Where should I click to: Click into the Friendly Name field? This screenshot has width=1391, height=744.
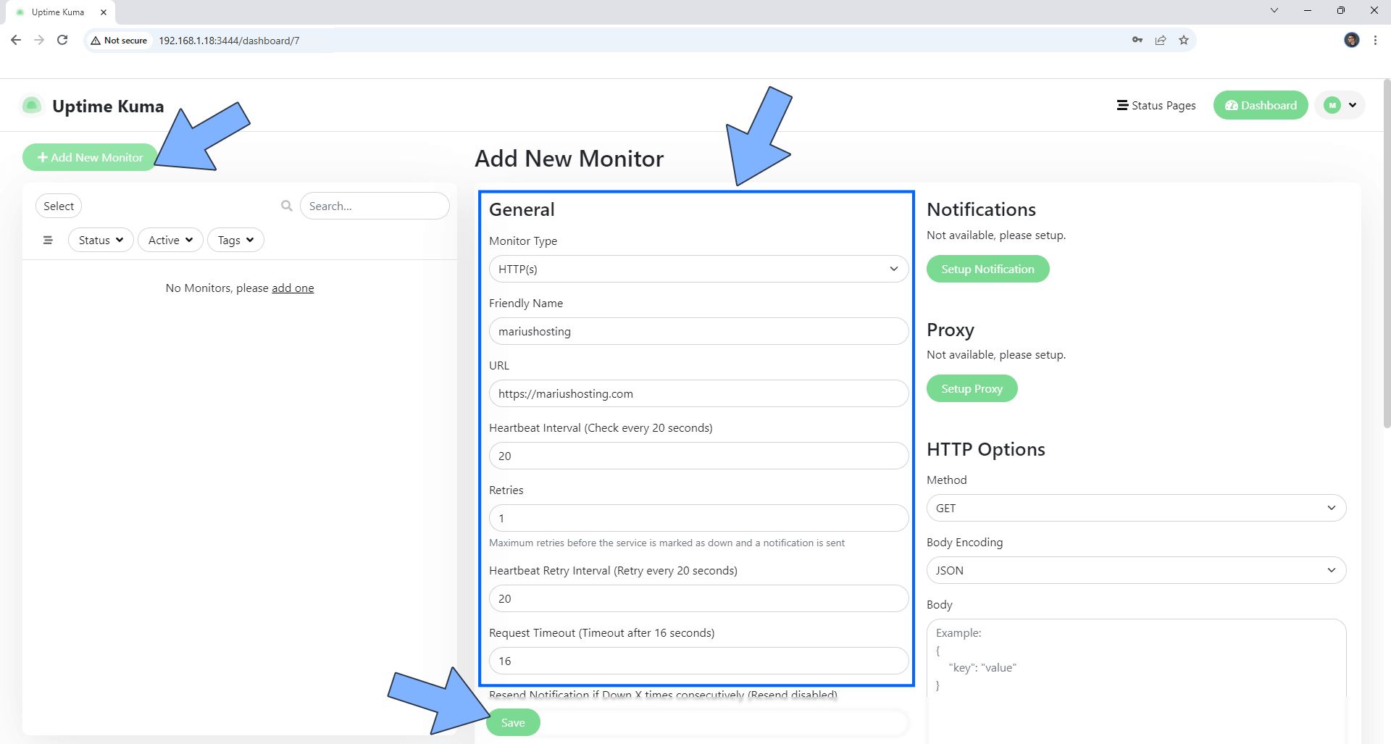point(698,331)
